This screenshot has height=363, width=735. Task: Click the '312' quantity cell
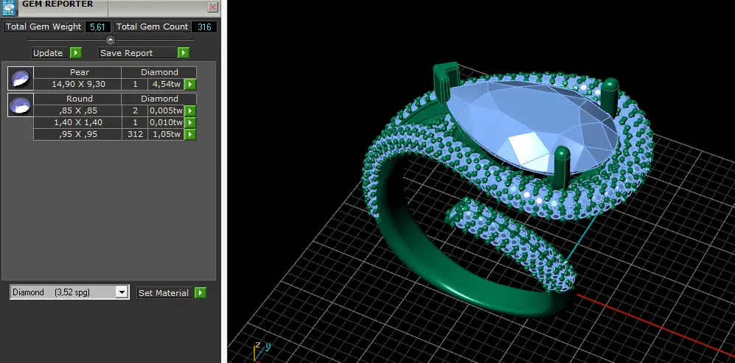coord(134,135)
